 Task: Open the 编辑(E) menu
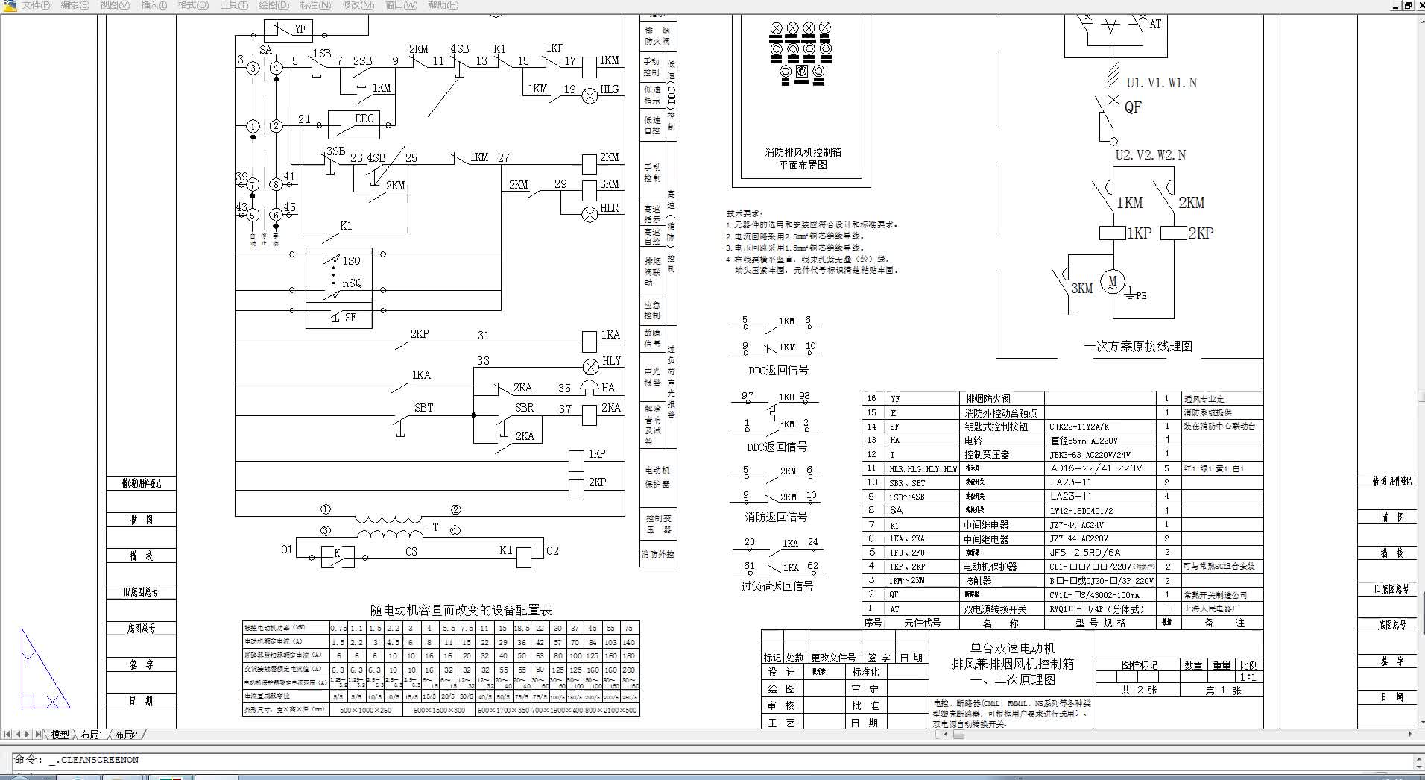75,5
